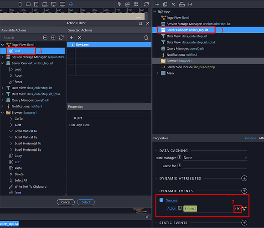Open the State Manager None dropdown

(215, 158)
